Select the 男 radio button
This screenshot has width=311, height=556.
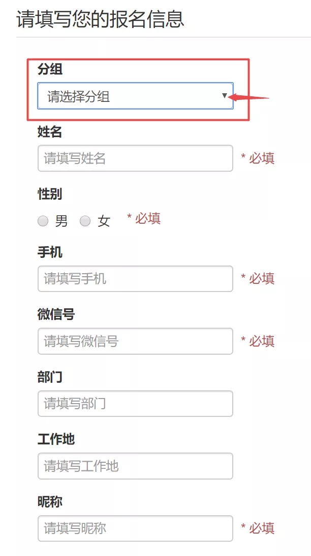tap(43, 221)
